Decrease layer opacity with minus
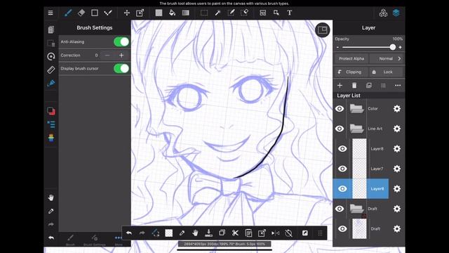This screenshot has width=449, height=253. (x=337, y=47)
